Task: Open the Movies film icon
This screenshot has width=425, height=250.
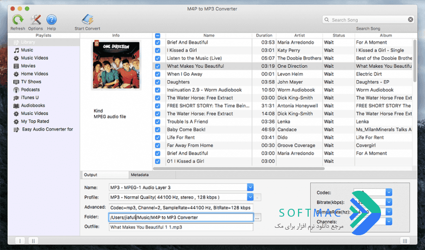Action: 16,66
